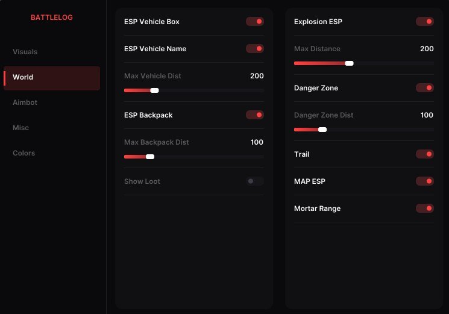The width and height of the screenshot is (449, 314).
Task: Click the Danger Zone Dist label
Action: pyautogui.click(x=324, y=115)
